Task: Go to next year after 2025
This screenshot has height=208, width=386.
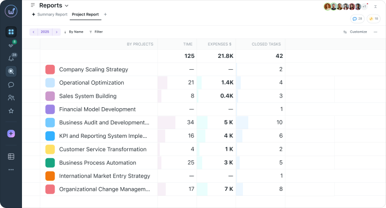Action: [x=57, y=32]
